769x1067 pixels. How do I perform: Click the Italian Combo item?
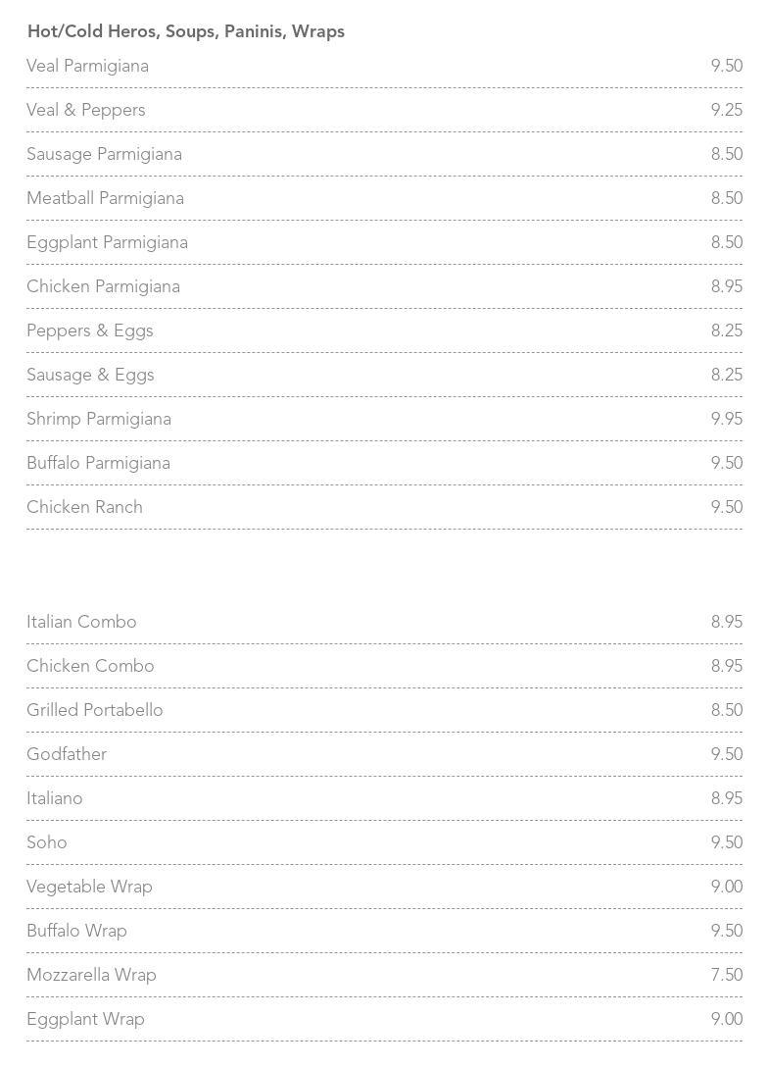[81, 622]
